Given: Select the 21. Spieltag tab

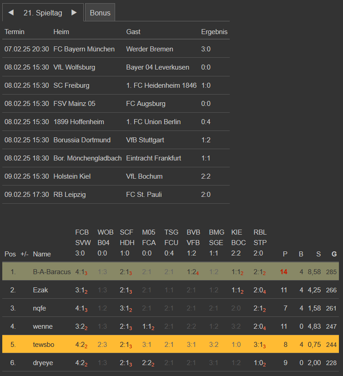Looking at the screenshot, I should (43, 13).
